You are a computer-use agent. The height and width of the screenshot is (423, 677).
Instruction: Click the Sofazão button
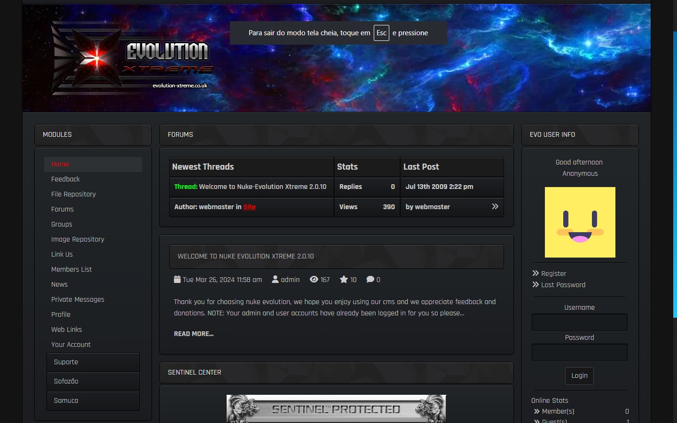point(93,381)
